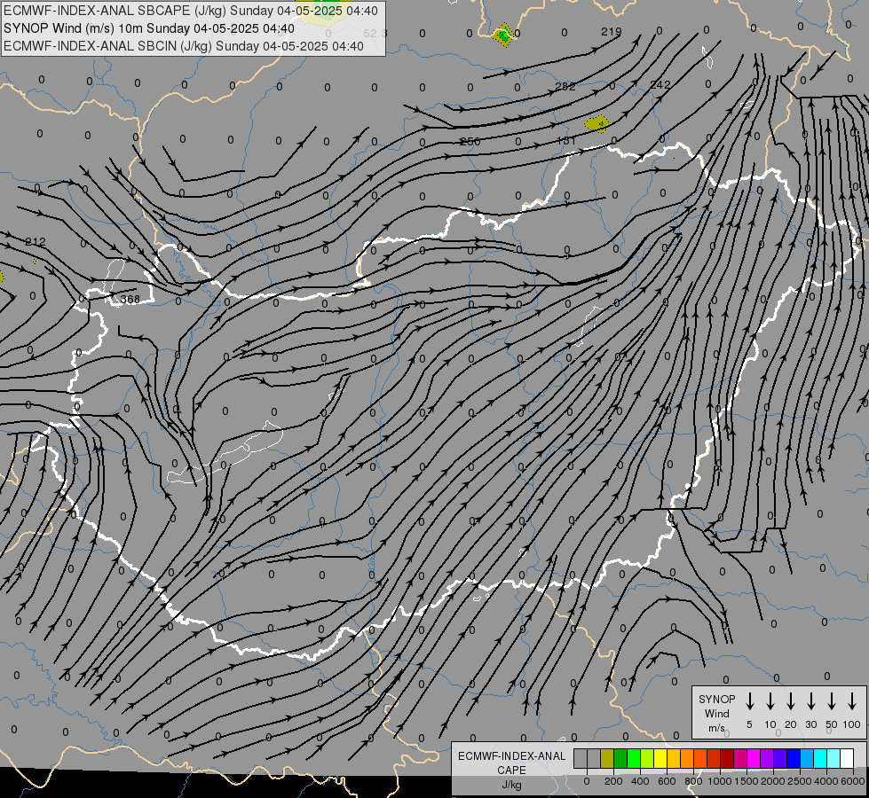Click the 1000 tick label in CAPE legend

pos(720,781)
